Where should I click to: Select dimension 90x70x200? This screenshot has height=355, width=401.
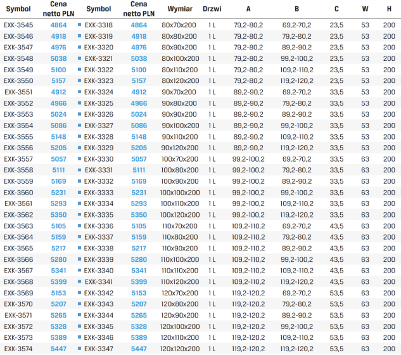pyautogui.click(x=179, y=92)
